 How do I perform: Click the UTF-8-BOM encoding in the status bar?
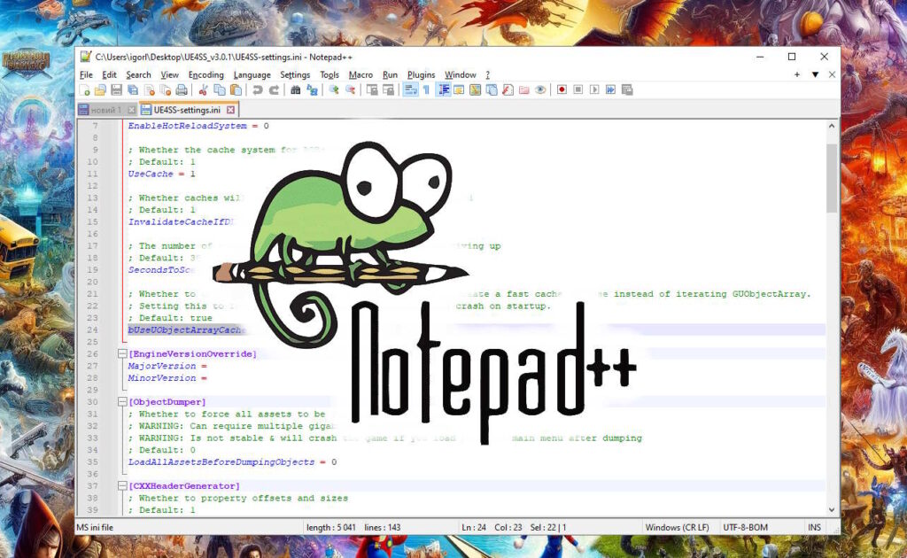(x=747, y=527)
